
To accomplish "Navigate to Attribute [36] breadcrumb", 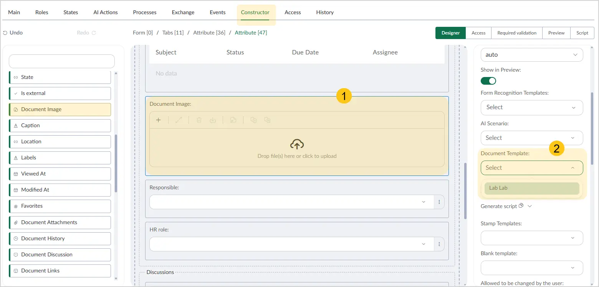I will coord(209,33).
